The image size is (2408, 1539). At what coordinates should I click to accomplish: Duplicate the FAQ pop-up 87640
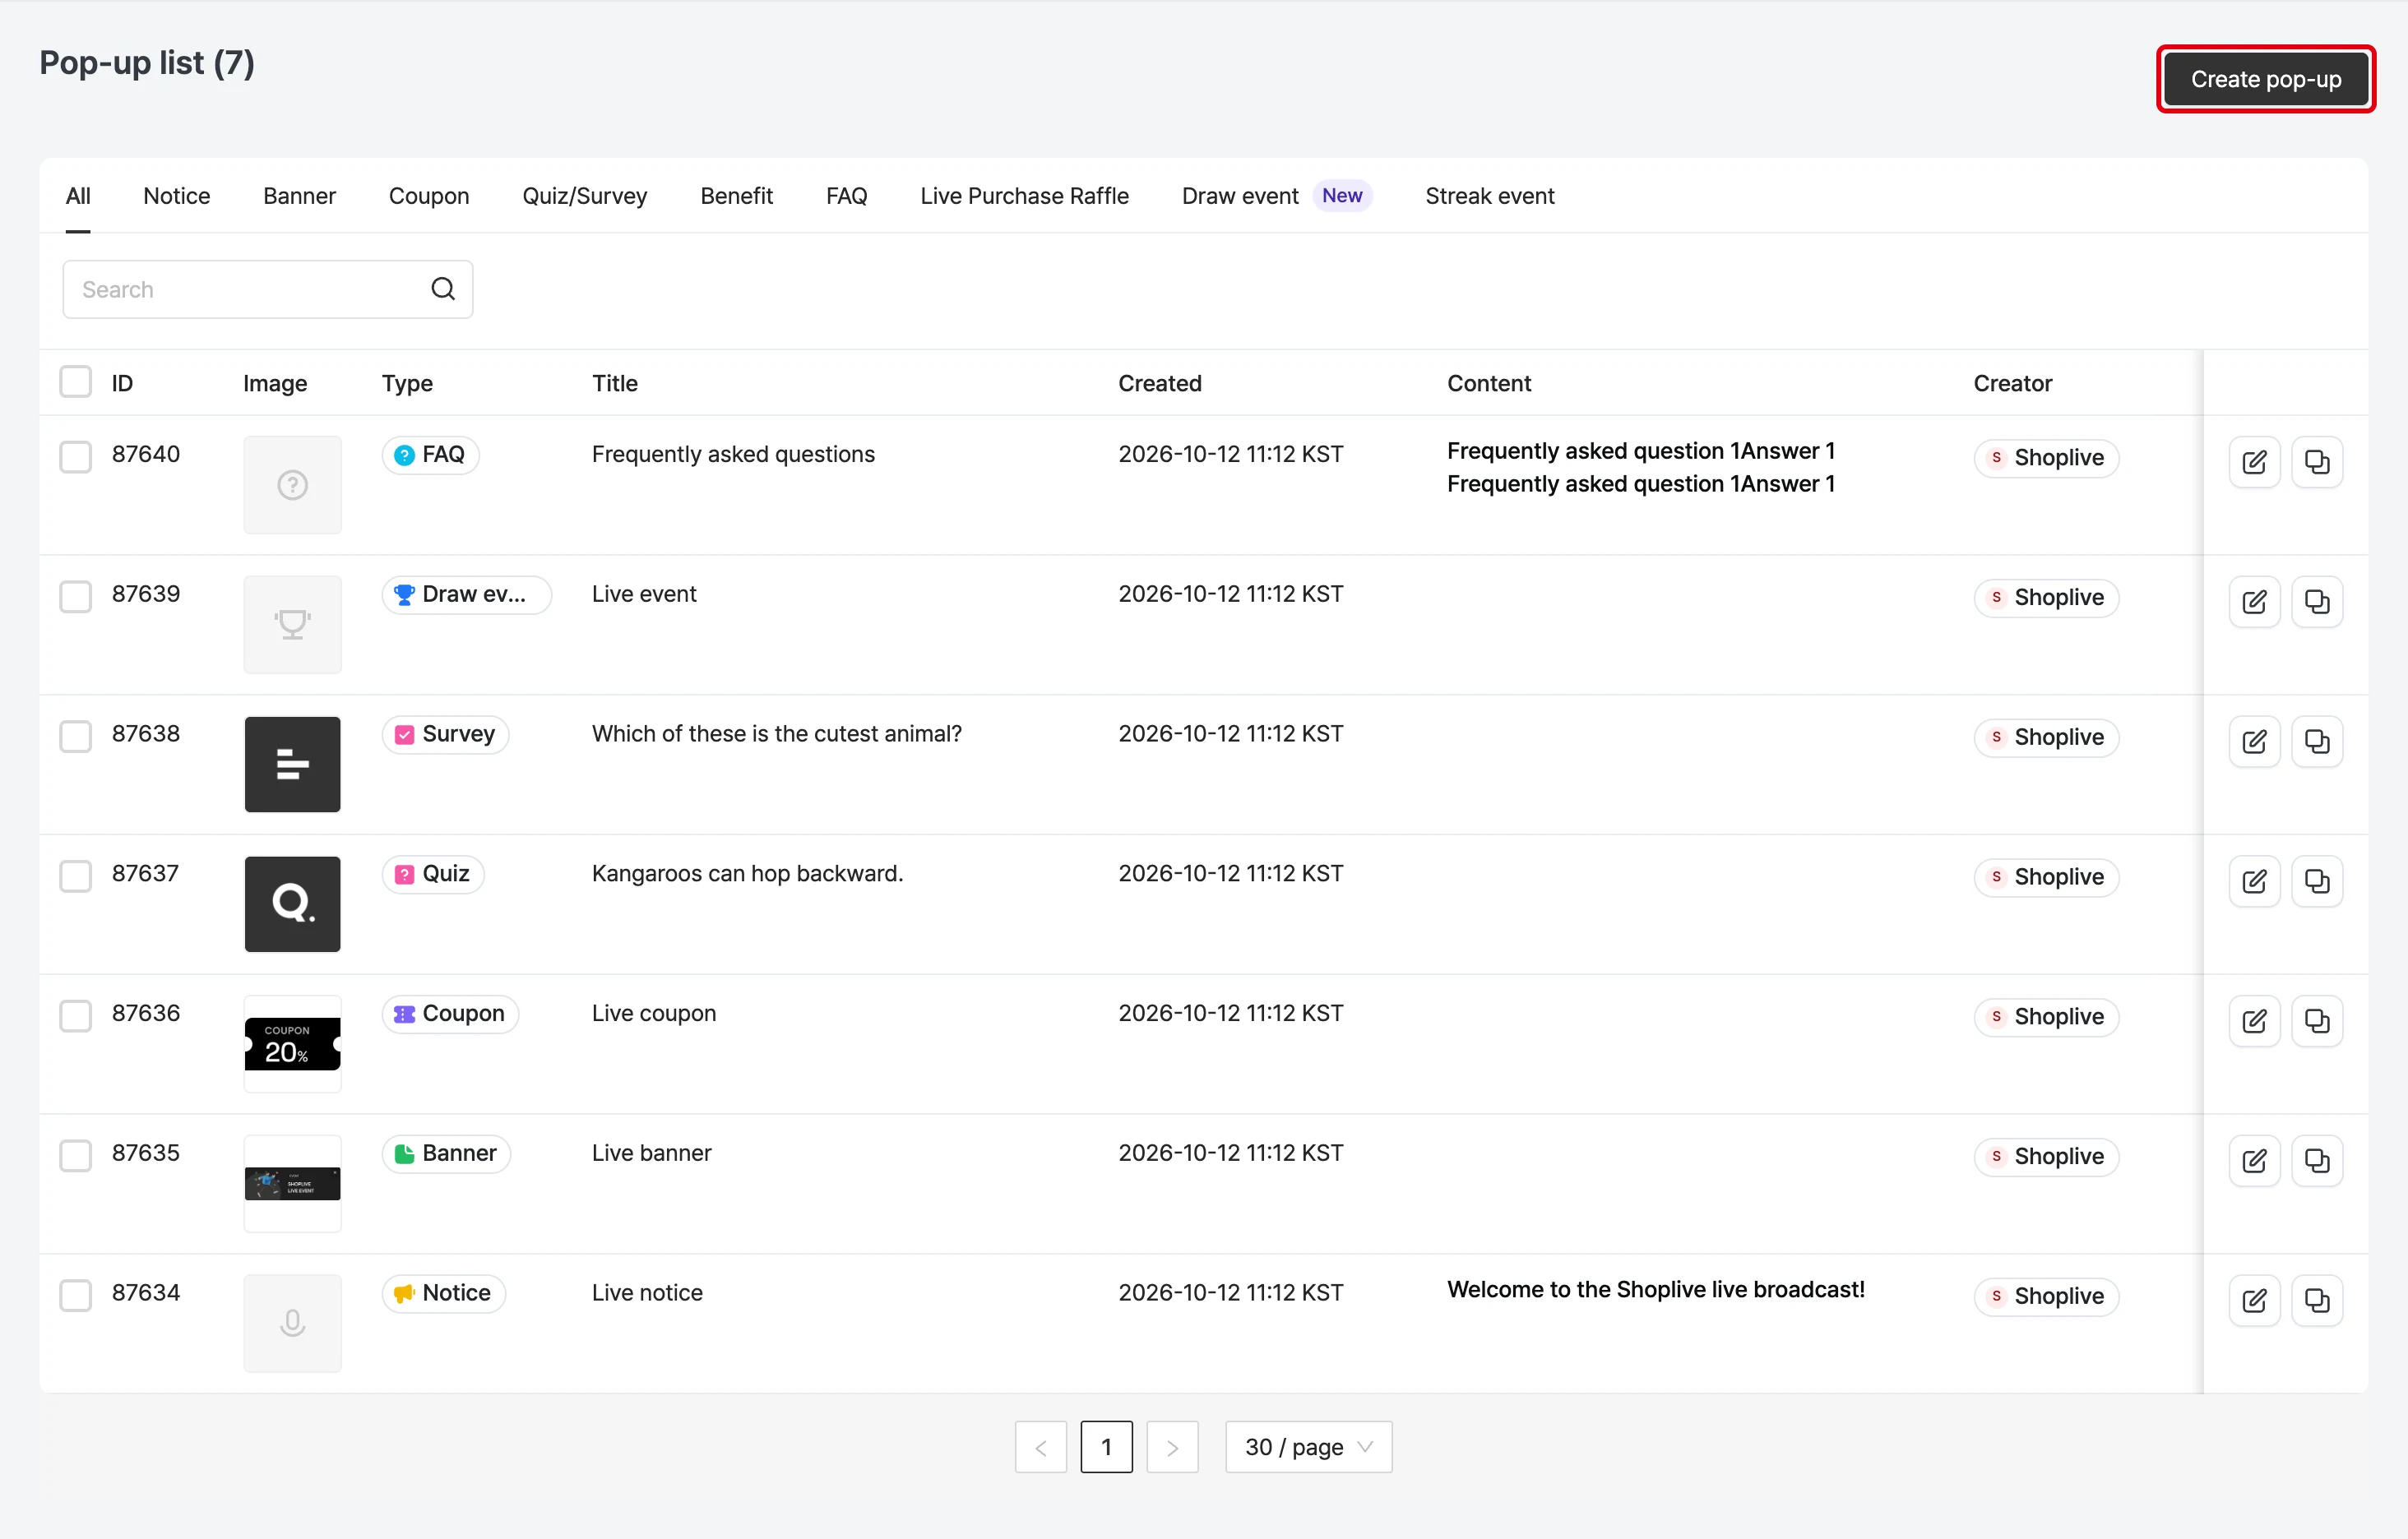pyautogui.click(x=2316, y=462)
